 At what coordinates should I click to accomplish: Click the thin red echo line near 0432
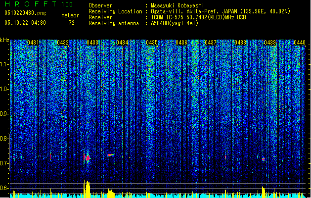51,156
